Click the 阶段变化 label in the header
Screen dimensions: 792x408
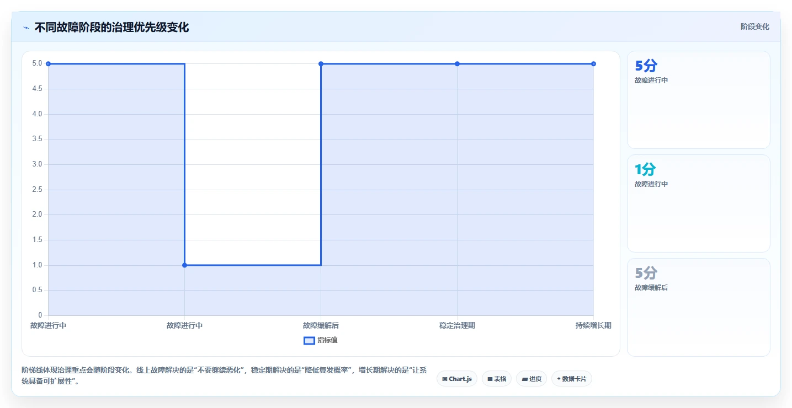754,27
